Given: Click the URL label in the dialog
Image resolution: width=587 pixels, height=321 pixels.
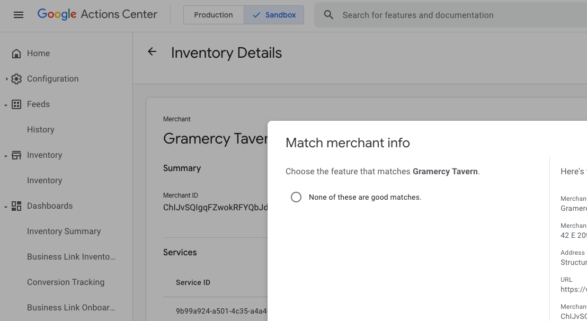Looking at the screenshot, I should [x=566, y=280].
